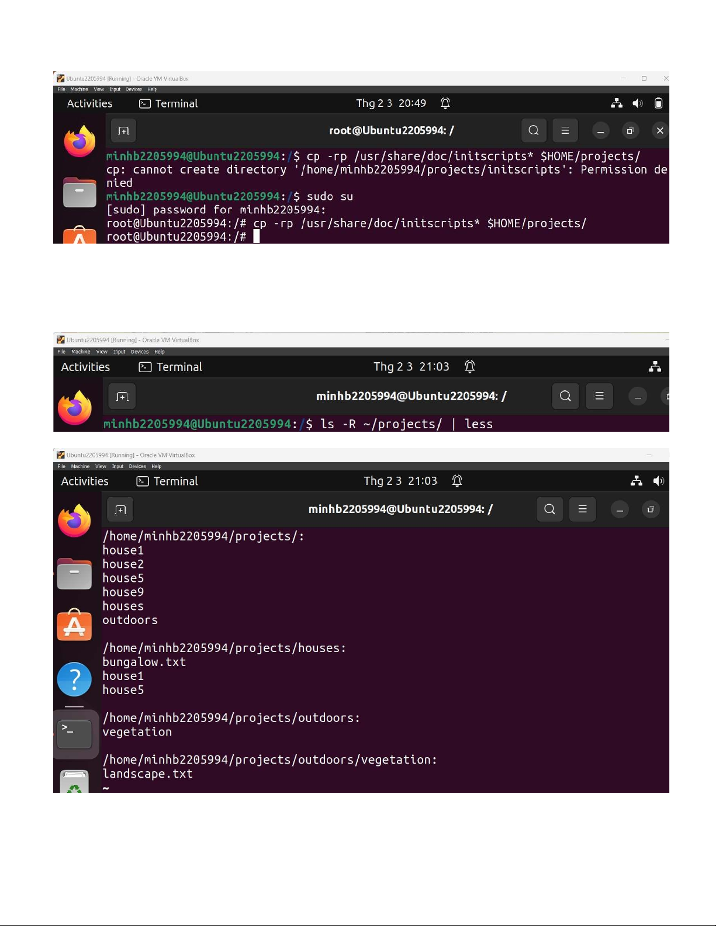716x926 pixels.
Task: Open Machine menu in the topmost VirtualBox window
Action: (79, 89)
